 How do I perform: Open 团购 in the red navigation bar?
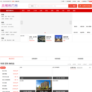pos(57,11)
